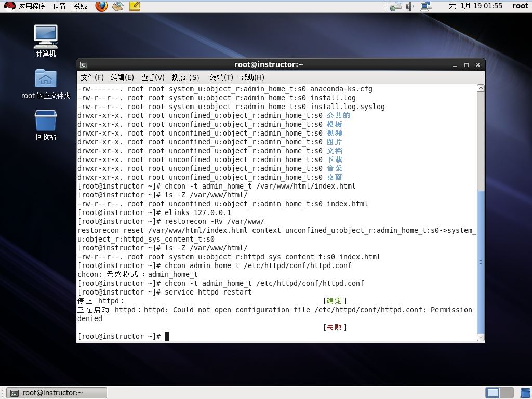Image resolution: width=532 pixels, height=399 pixels.
Task: Click the network connection tray icon
Action: point(426,6)
